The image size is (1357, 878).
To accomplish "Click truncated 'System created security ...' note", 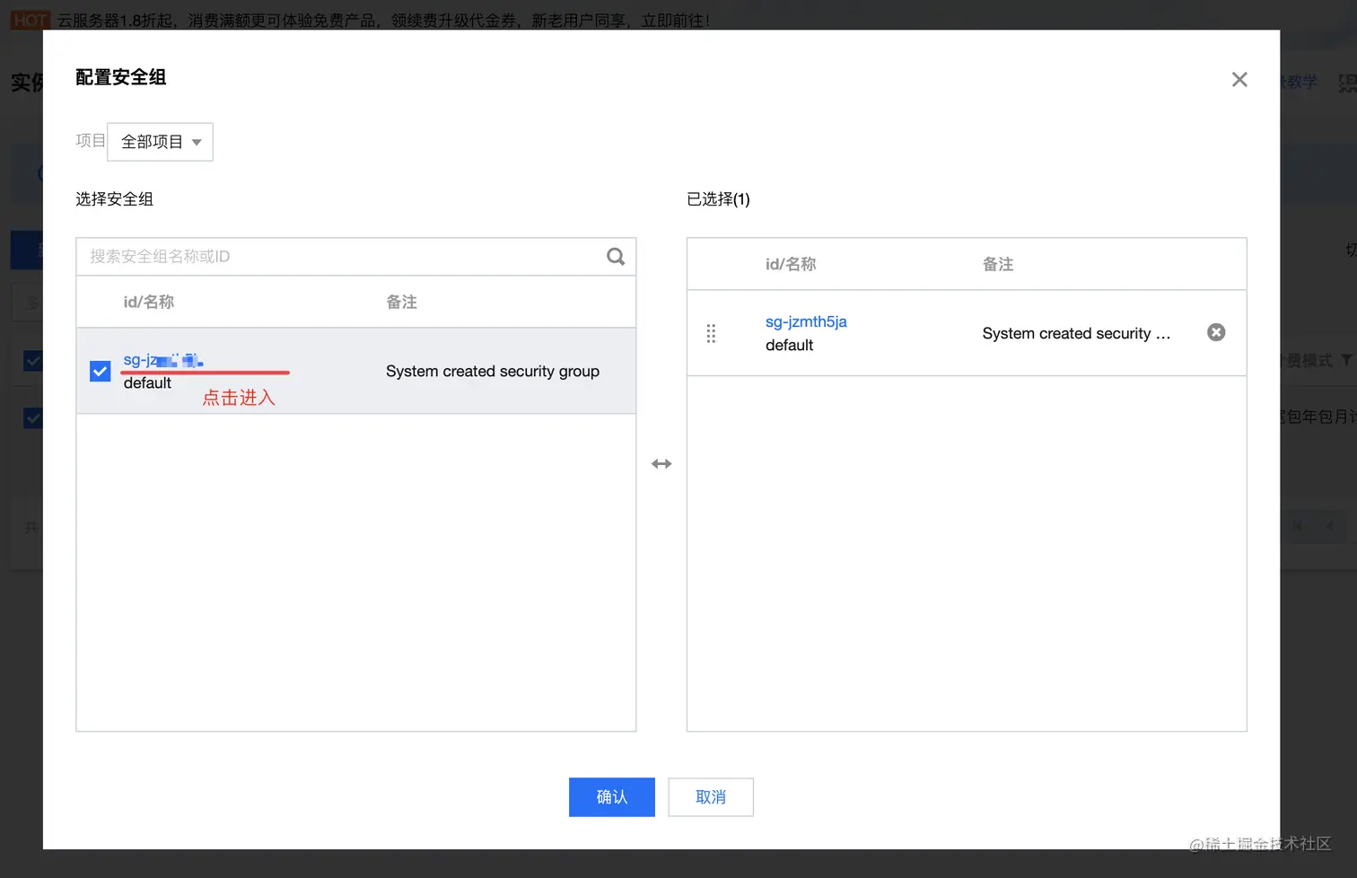I will [x=1076, y=333].
